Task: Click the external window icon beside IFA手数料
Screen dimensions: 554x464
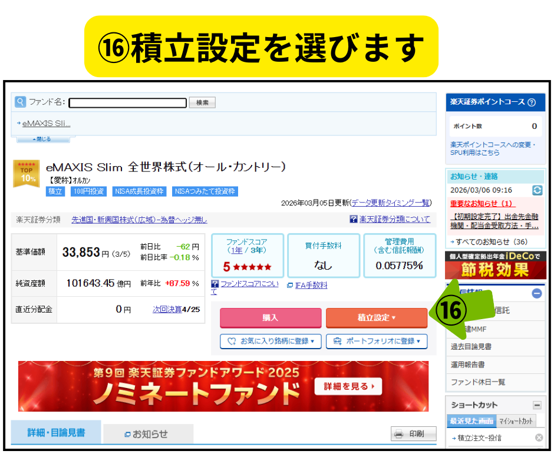Action: coord(290,286)
